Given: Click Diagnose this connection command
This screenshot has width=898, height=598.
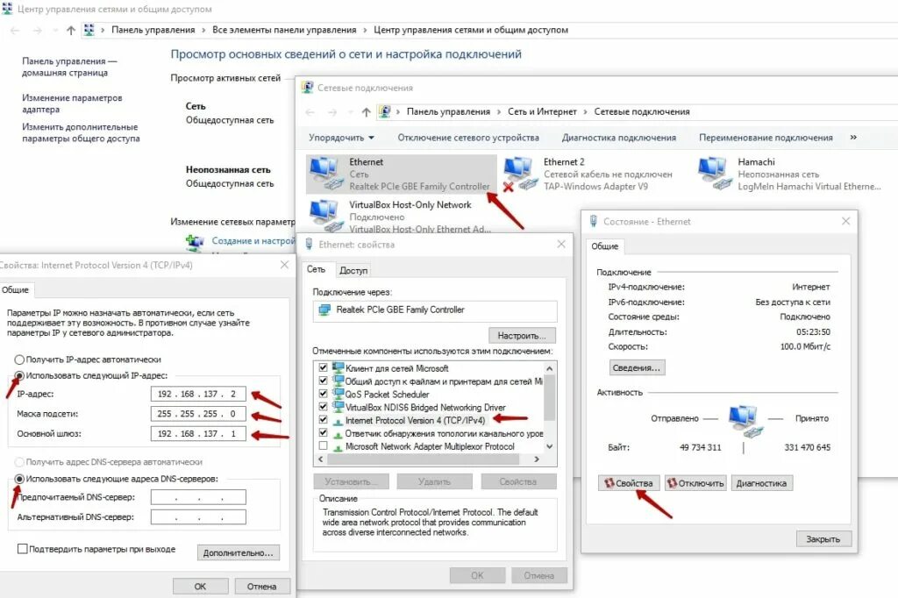Looking at the screenshot, I should [x=618, y=138].
